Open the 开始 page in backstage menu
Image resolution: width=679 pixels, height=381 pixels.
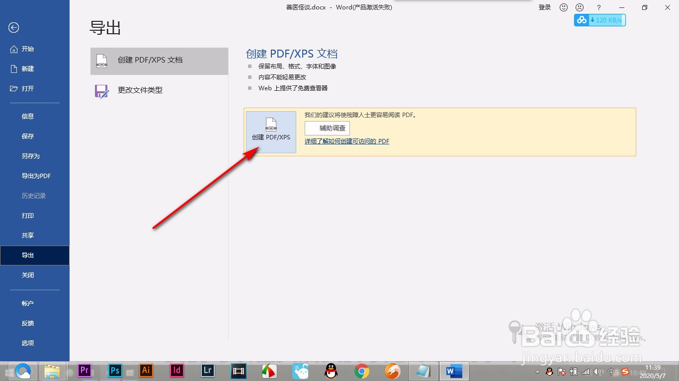tap(35, 49)
